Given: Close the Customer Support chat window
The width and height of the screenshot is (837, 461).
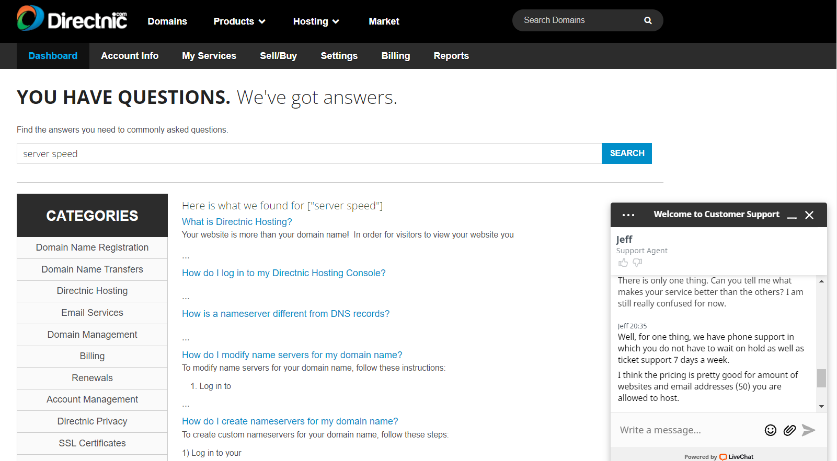Looking at the screenshot, I should coord(809,215).
